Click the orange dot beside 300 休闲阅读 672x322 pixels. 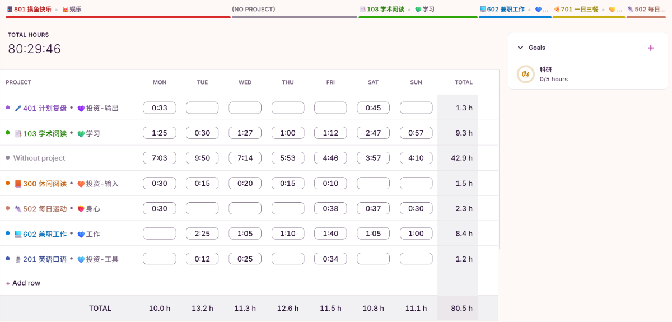pos(7,183)
